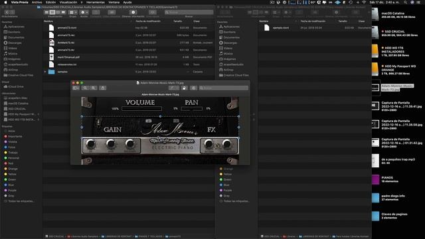Open Videos in right Finder sidebar
The image size is (425, 239).
(228, 48)
